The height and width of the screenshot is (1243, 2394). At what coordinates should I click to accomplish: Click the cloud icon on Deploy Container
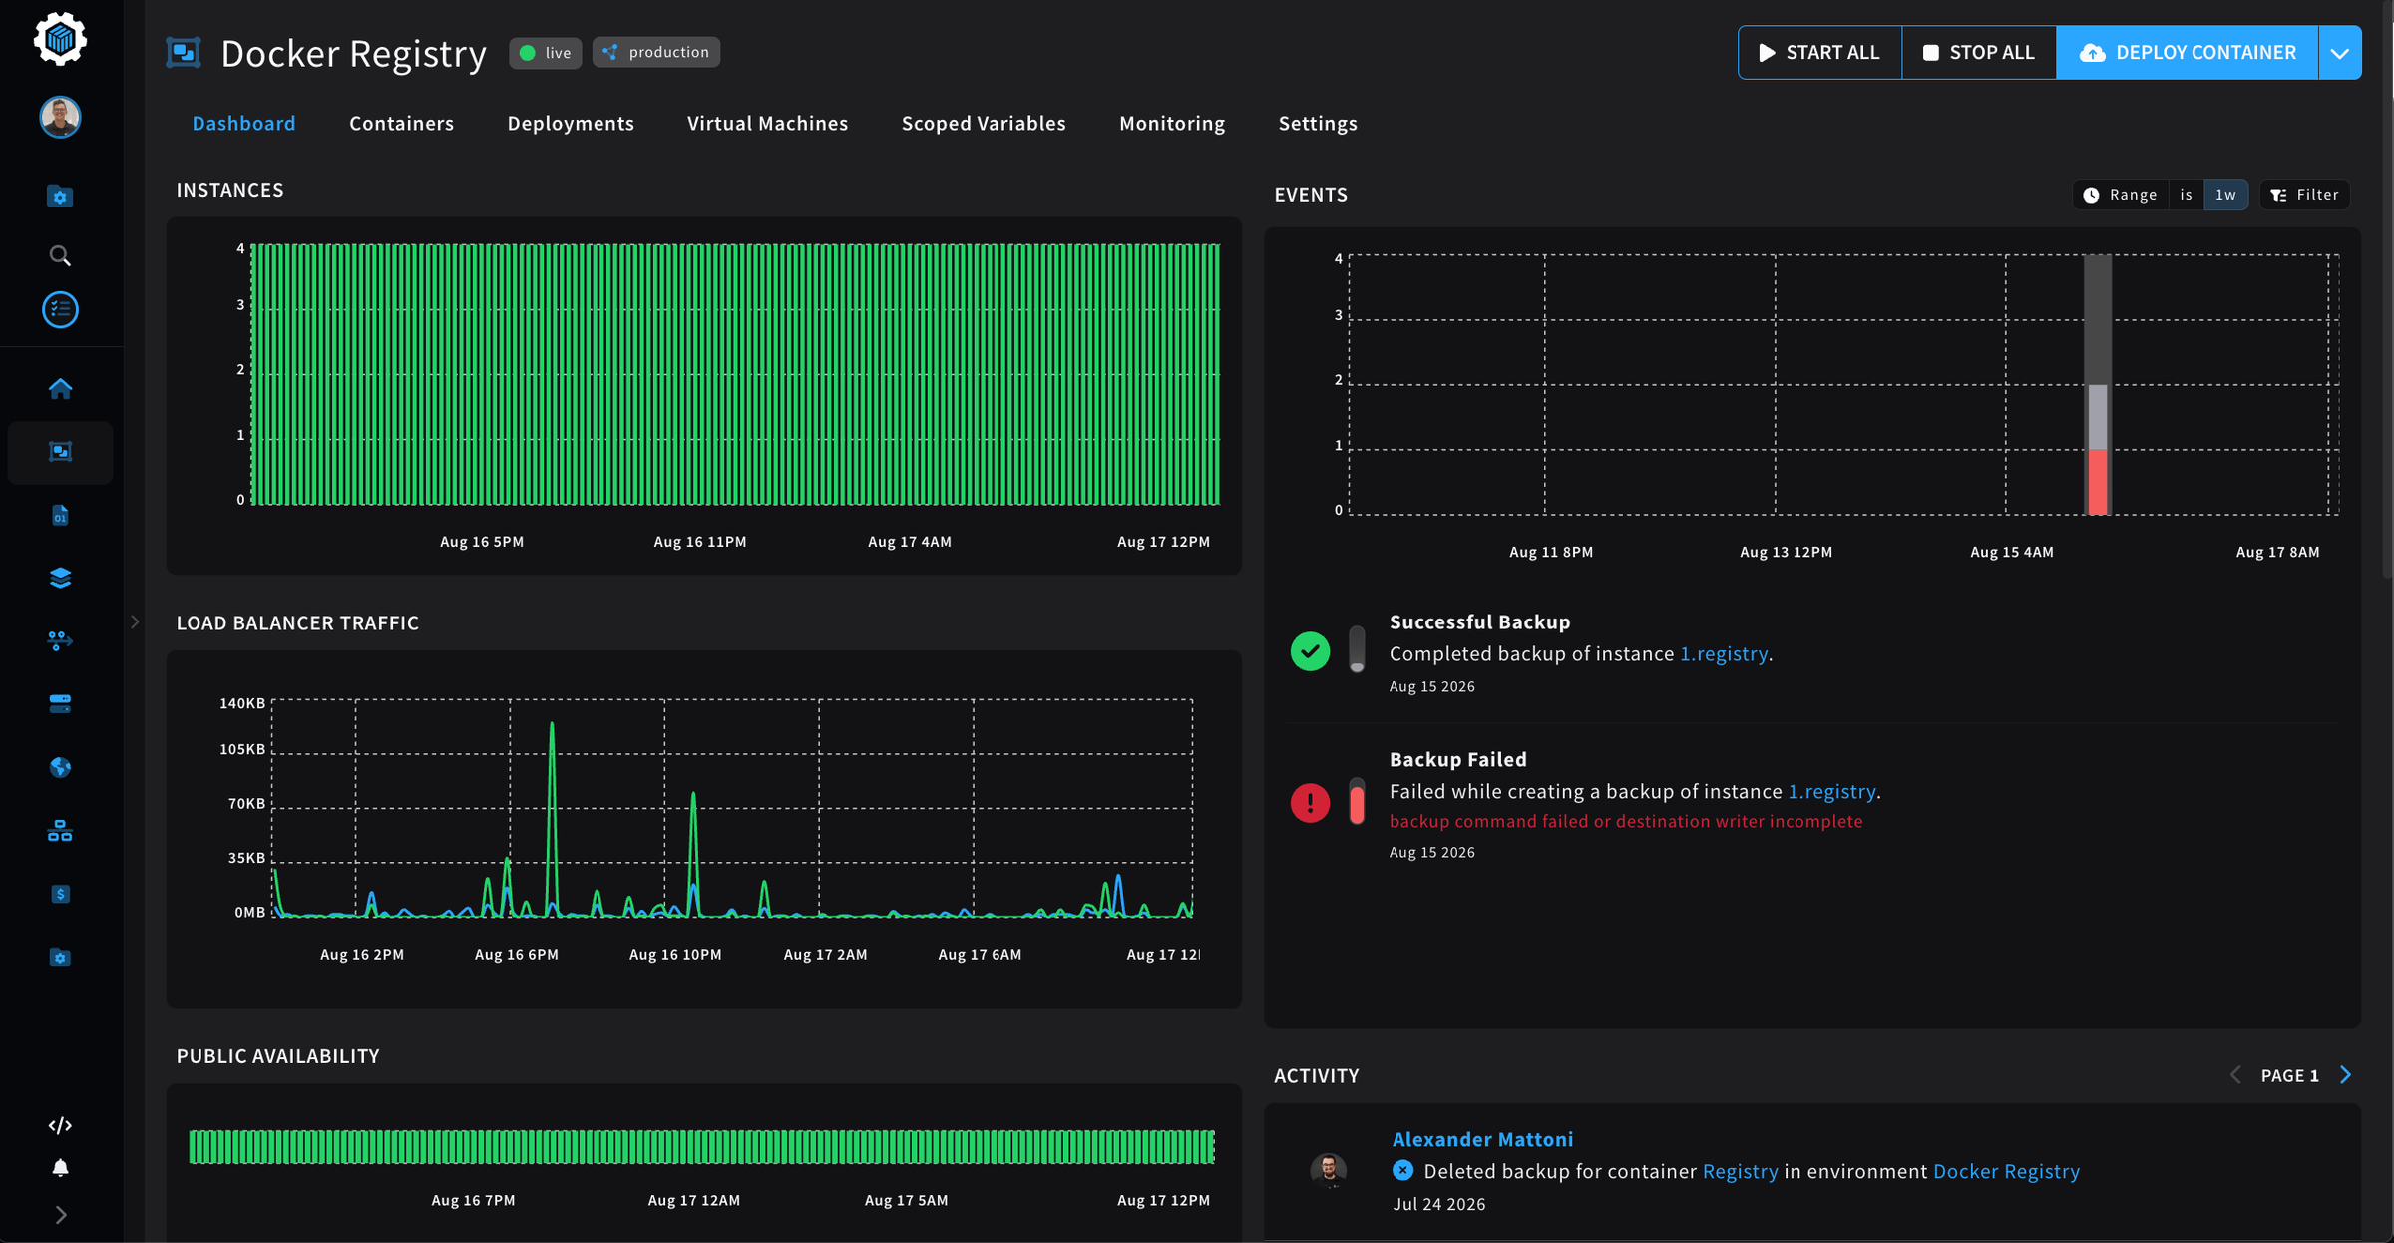tap(2092, 53)
